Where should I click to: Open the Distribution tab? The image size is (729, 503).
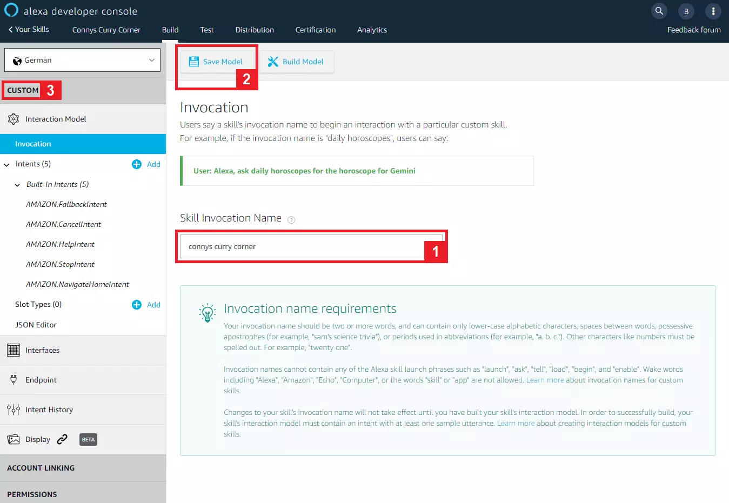pos(255,30)
